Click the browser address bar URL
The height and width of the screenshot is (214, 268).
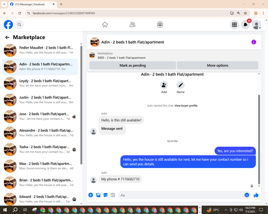click(x=64, y=13)
